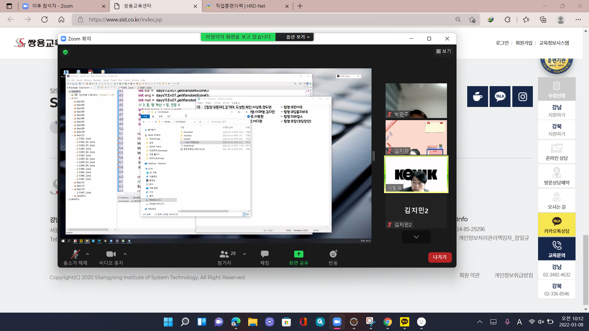The height and width of the screenshot is (331, 589).
Task: Open KakaoTalk from taskbar
Action: pyautogui.click(x=405, y=322)
